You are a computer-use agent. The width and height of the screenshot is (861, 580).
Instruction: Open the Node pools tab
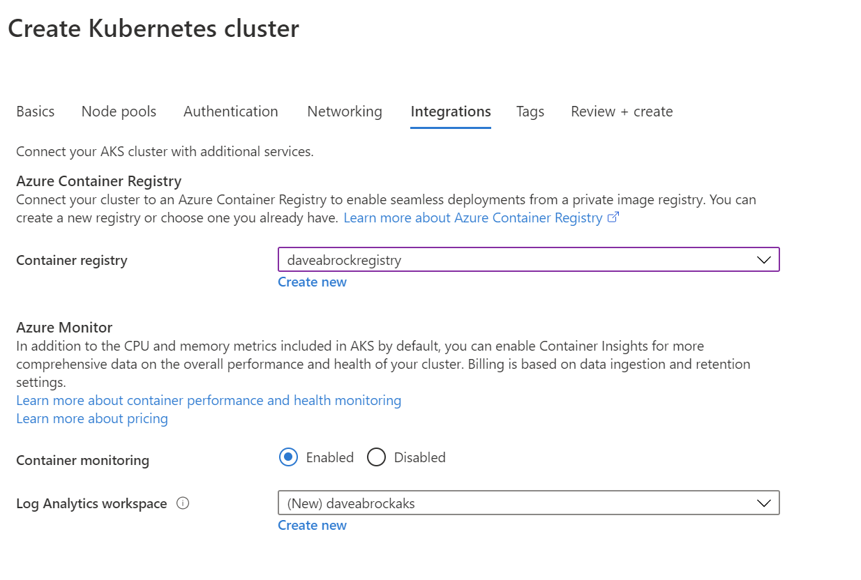click(119, 112)
